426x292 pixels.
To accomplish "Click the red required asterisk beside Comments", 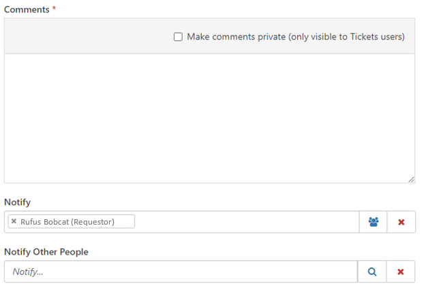I will [54, 10].
